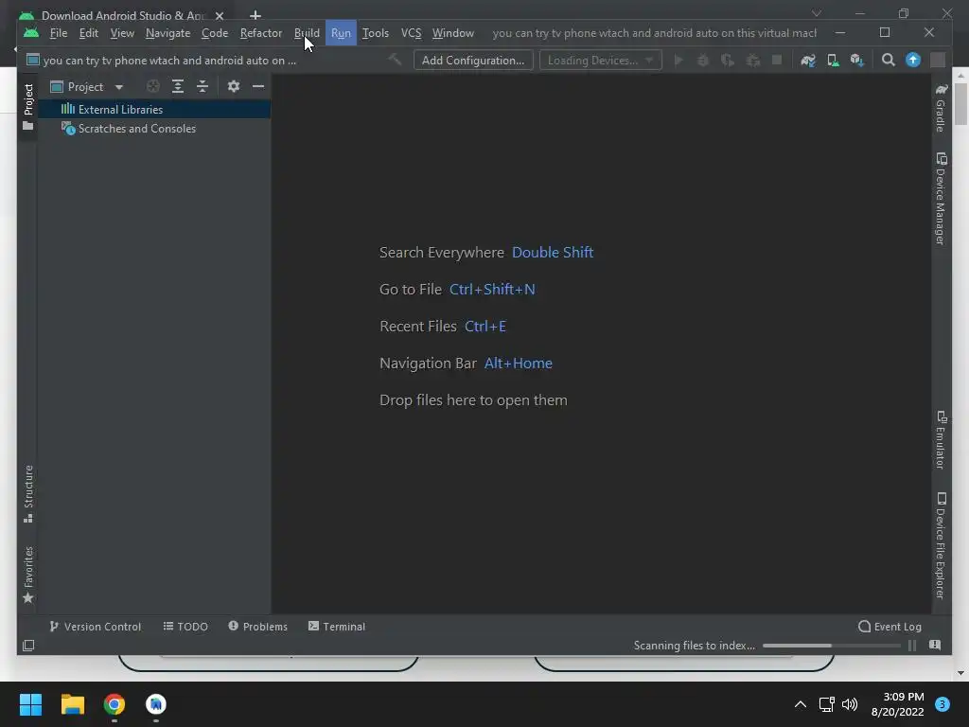The width and height of the screenshot is (969, 727).
Task: Open the Device Manager side tab
Action: pos(941,199)
